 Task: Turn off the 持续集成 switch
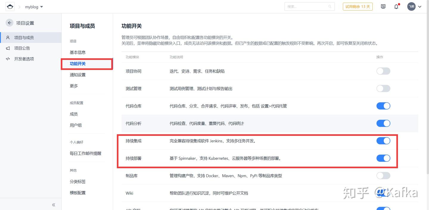(383, 141)
